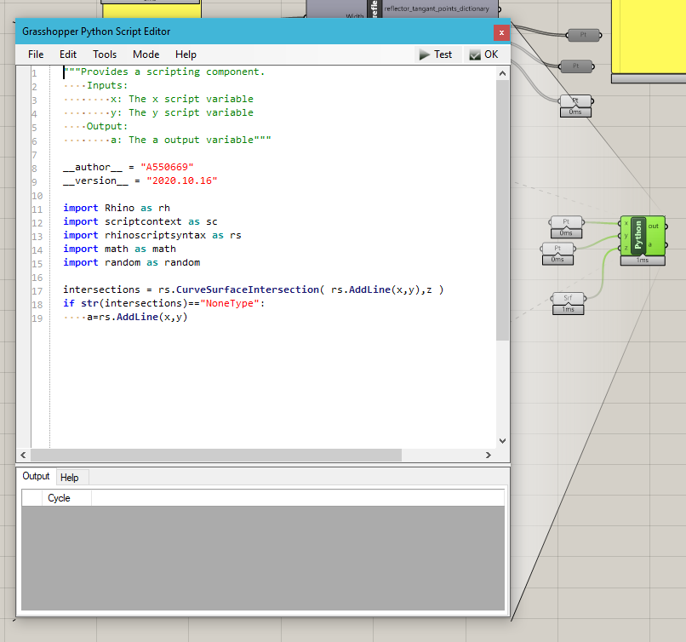Select the green Python component on the canvas
Image resolution: width=686 pixels, height=642 pixels.
(639, 236)
